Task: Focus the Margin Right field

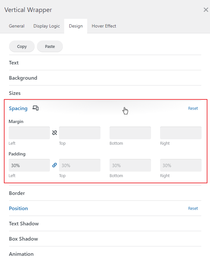Action: click(x=181, y=133)
